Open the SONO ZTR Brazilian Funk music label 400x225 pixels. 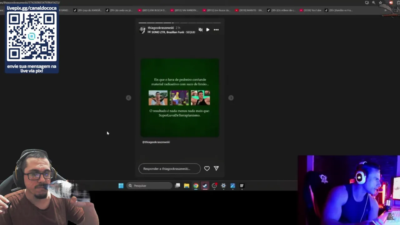(x=172, y=32)
